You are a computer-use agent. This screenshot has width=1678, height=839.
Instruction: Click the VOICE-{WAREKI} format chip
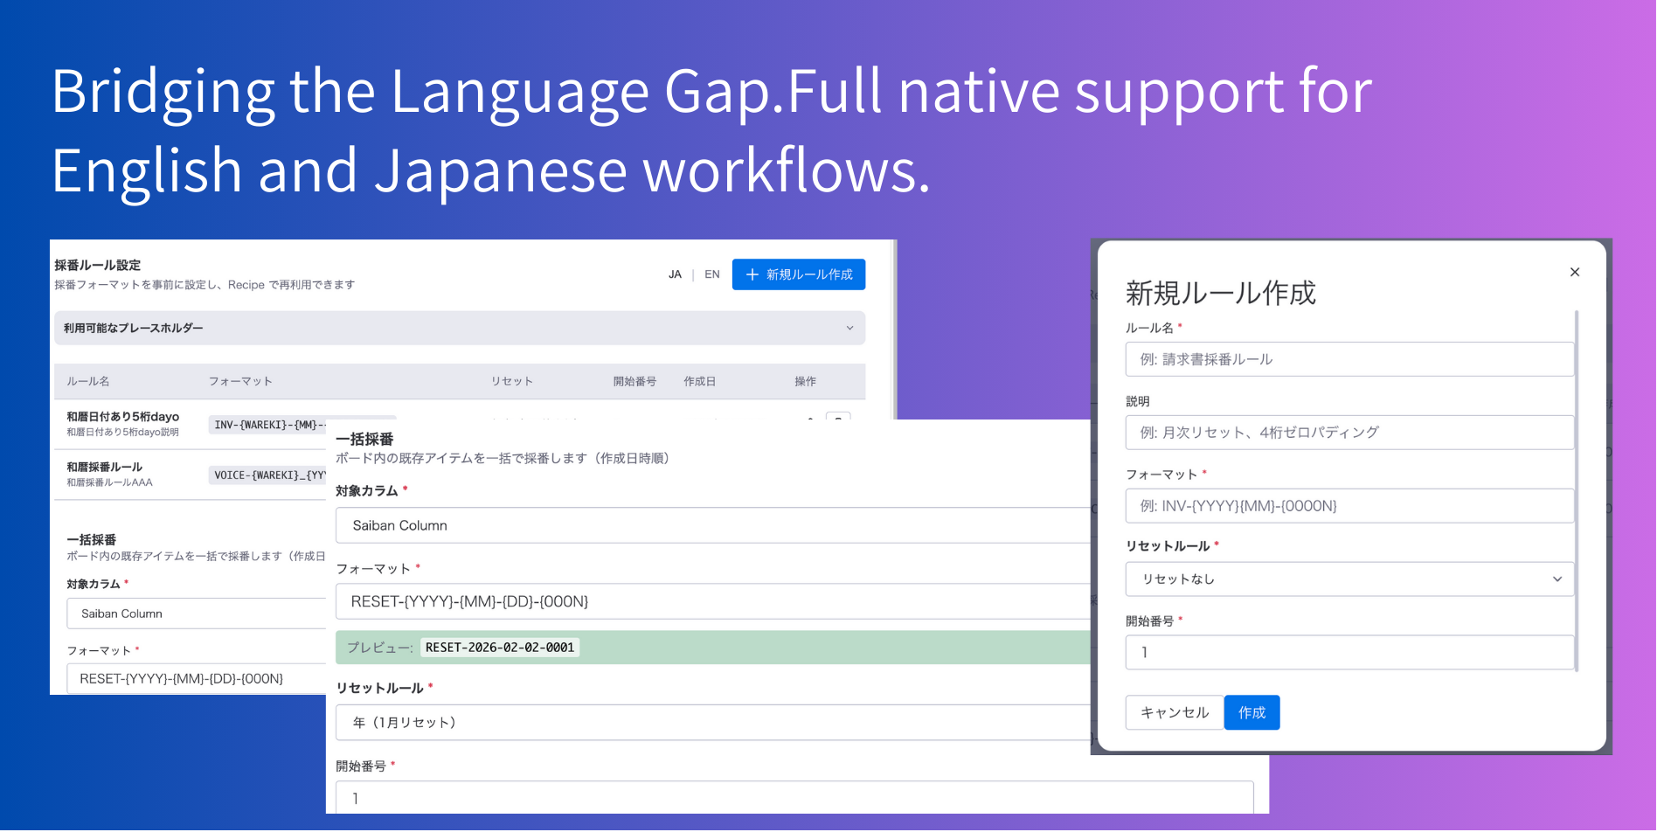tap(267, 475)
